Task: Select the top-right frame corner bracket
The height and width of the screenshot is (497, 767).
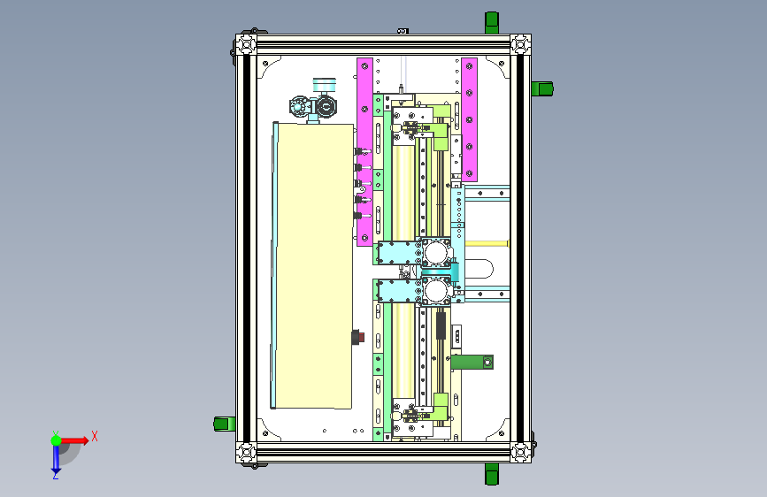Action: (520, 44)
